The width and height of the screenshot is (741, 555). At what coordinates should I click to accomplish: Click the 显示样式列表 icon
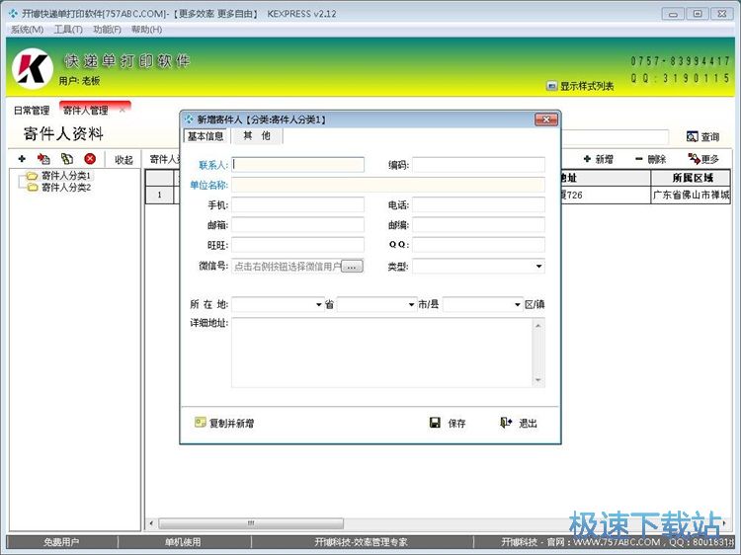(x=551, y=86)
